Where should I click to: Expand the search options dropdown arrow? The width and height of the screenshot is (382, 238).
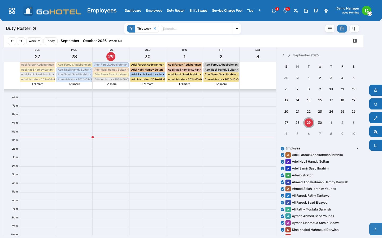tap(237, 29)
